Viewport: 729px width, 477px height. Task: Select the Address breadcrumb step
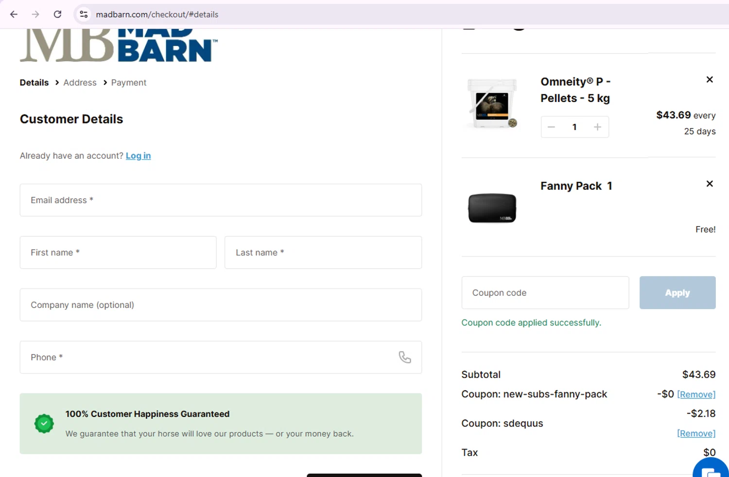click(x=80, y=83)
